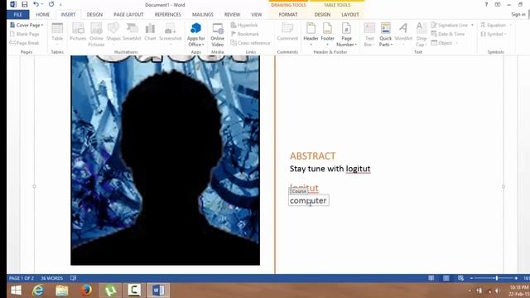
Task: Open Drawing Tools FORMAT tab
Action: [288, 15]
